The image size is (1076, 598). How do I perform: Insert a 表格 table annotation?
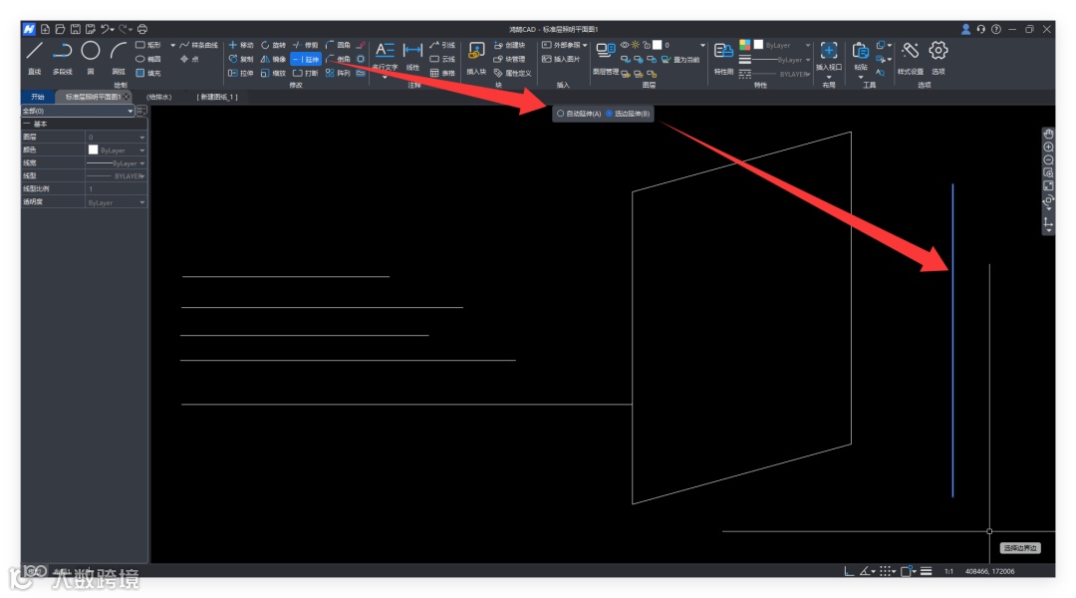[442, 73]
